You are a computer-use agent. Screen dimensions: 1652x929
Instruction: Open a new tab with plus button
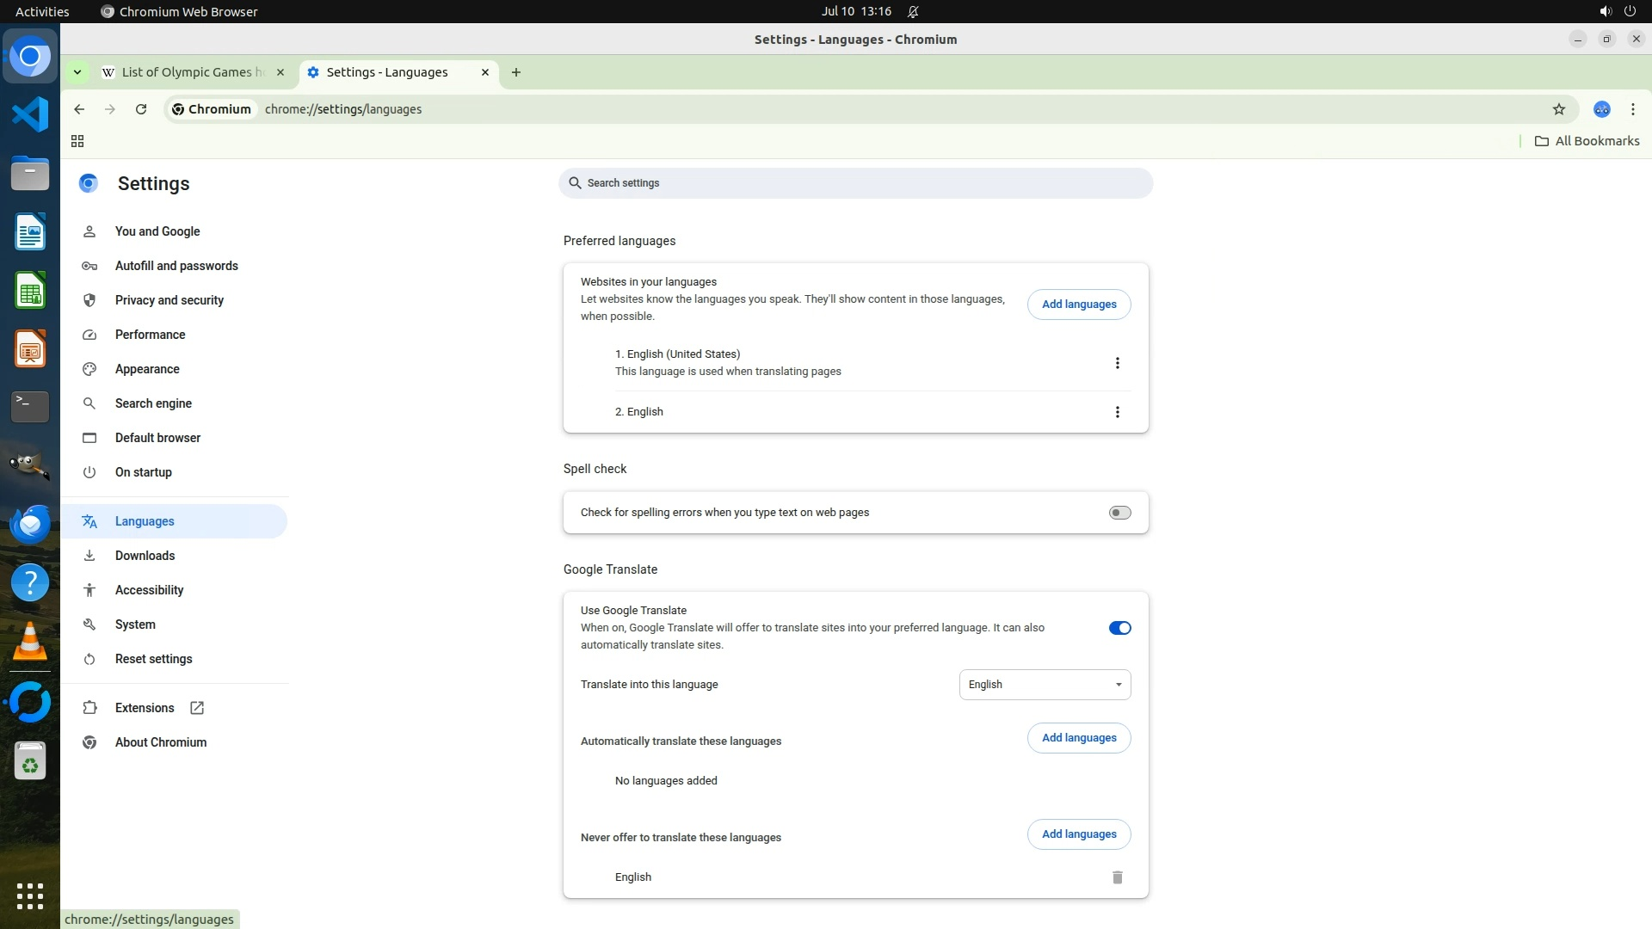click(515, 72)
